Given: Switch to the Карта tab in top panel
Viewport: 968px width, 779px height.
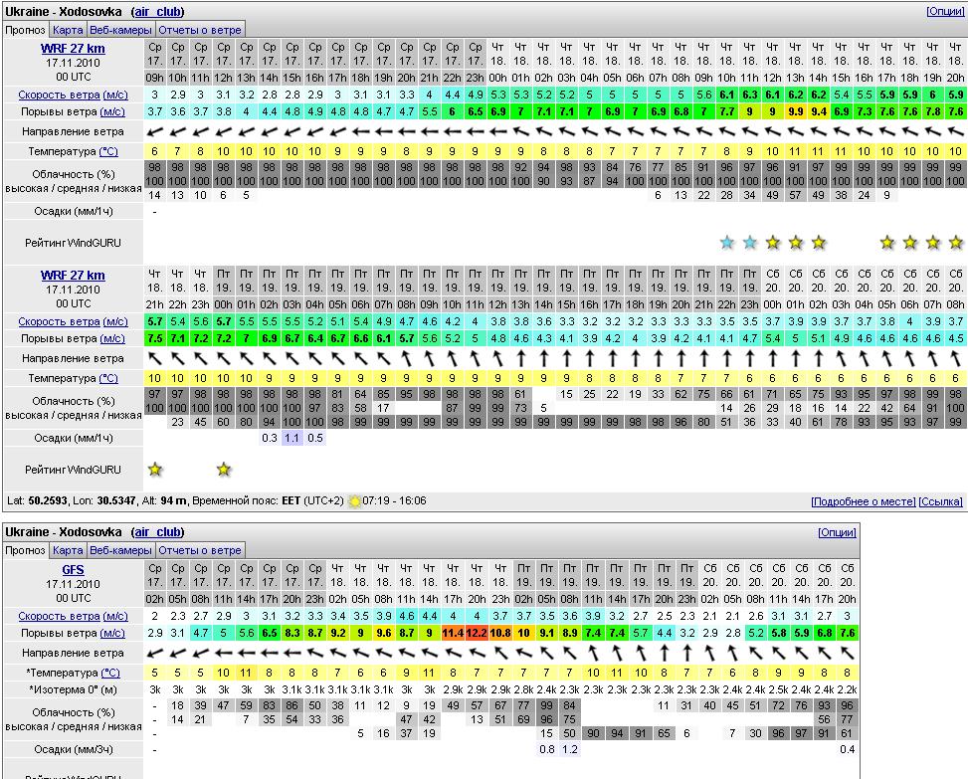Looking at the screenshot, I should click(x=68, y=30).
